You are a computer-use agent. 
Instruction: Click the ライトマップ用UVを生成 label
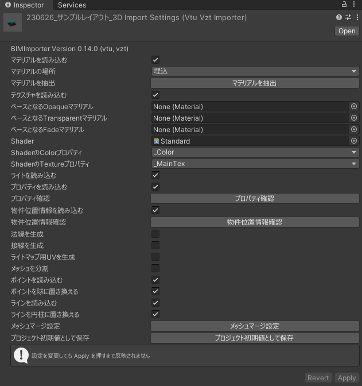43,257
